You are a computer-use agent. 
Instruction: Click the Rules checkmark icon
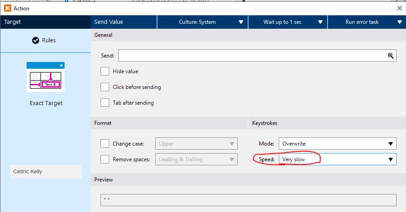[x=36, y=40]
